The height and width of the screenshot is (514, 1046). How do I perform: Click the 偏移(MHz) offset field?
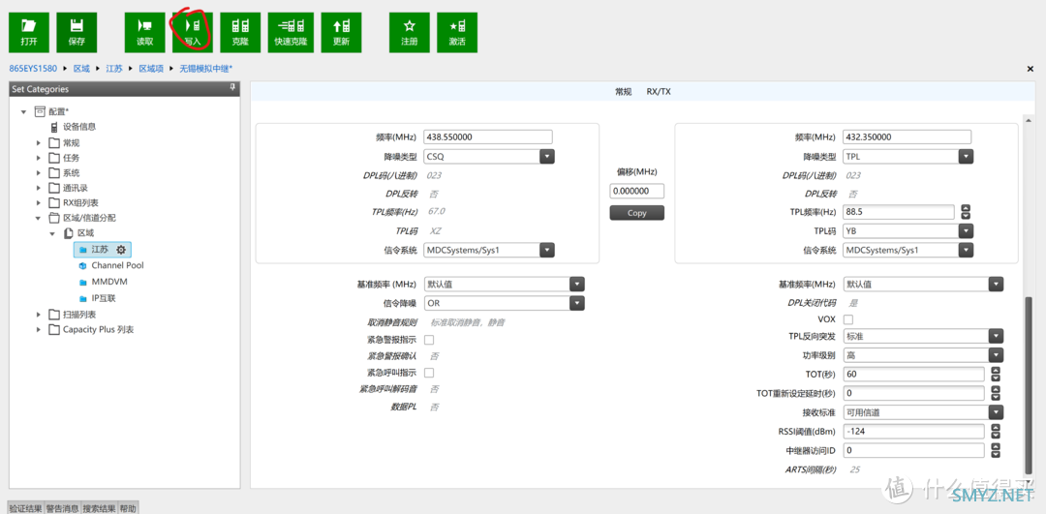[637, 192]
